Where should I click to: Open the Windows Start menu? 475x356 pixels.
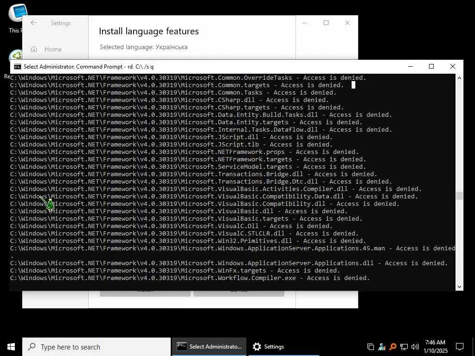11,347
